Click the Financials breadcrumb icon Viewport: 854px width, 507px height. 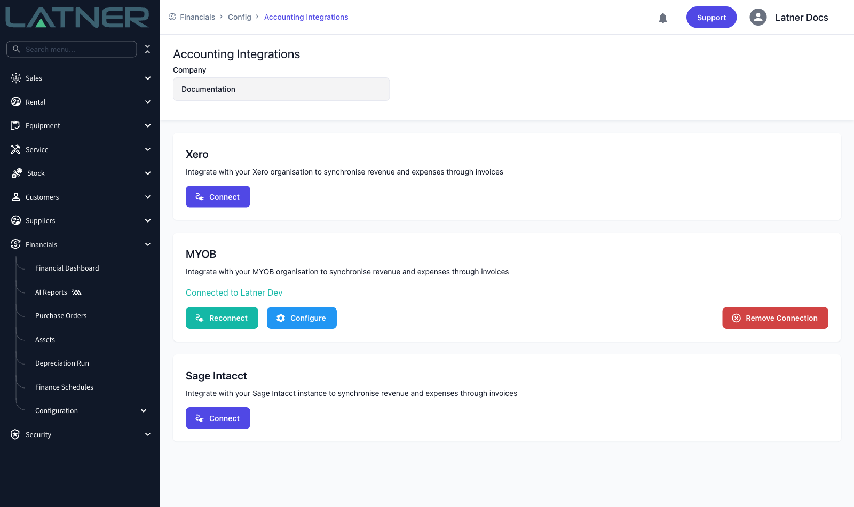172,17
